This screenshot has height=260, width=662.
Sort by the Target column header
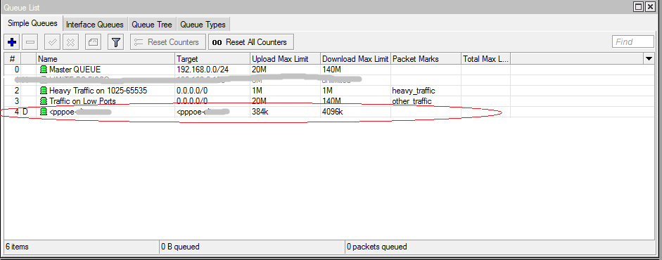click(x=212, y=59)
